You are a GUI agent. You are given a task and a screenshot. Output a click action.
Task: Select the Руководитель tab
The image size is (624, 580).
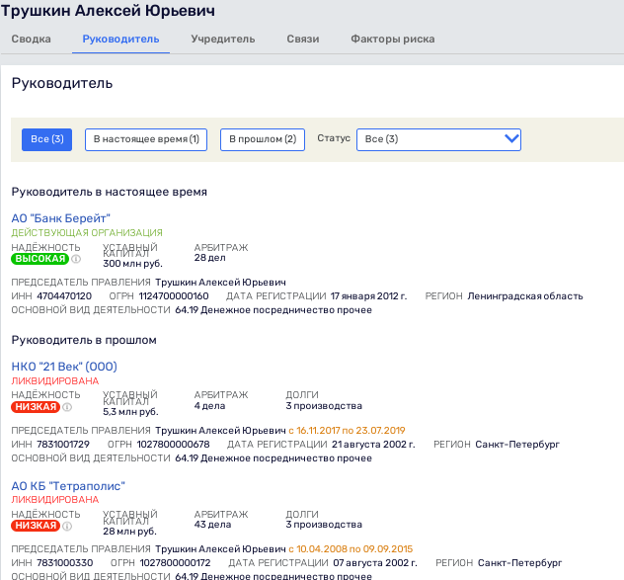[x=121, y=40]
